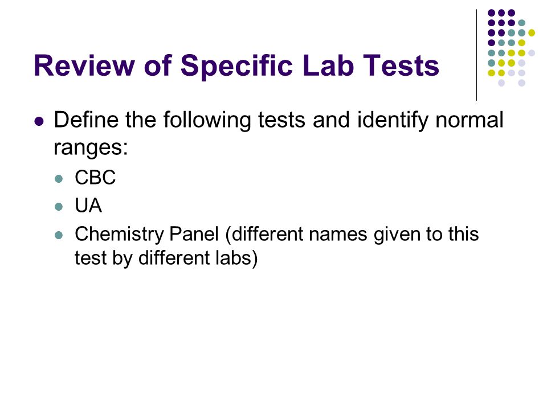
Task: Click the teal bullet beside CBC
Action: pyautogui.click(x=59, y=179)
